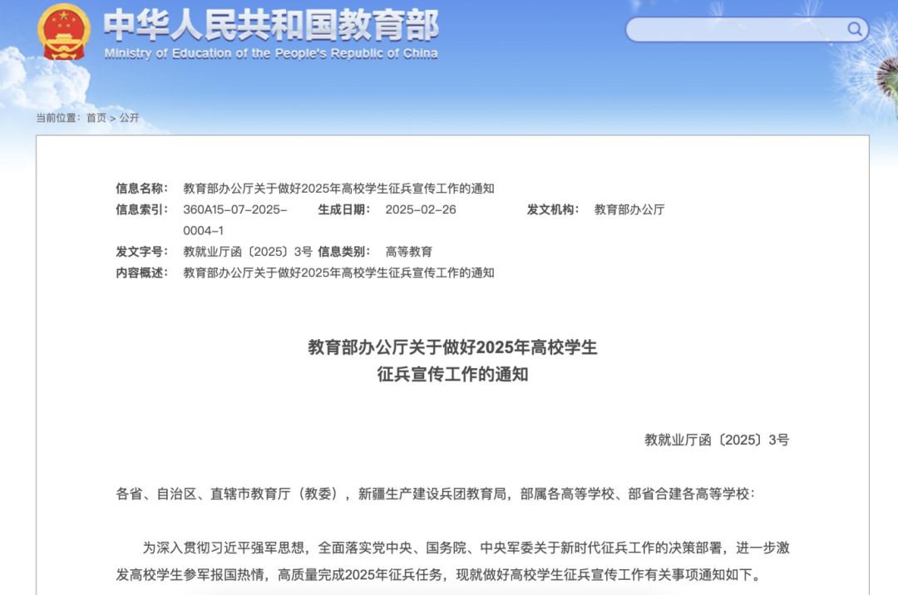Click the 生成日期 label
This screenshot has height=595, width=898.
[x=343, y=209]
